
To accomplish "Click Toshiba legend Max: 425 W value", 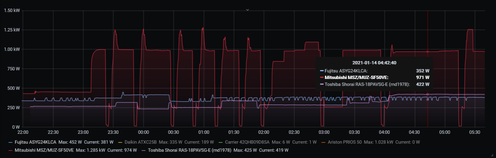I will pos(245,150).
